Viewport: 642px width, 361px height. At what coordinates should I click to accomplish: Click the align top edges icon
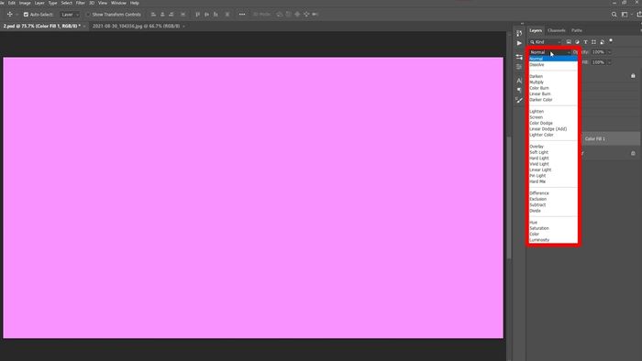click(198, 15)
